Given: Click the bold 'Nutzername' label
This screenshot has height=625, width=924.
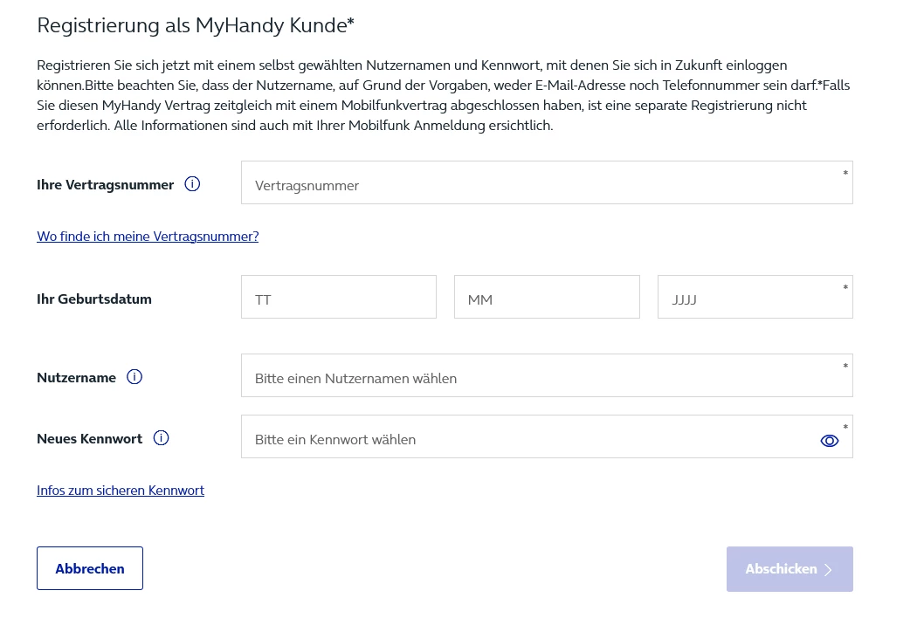Looking at the screenshot, I should (77, 378).
